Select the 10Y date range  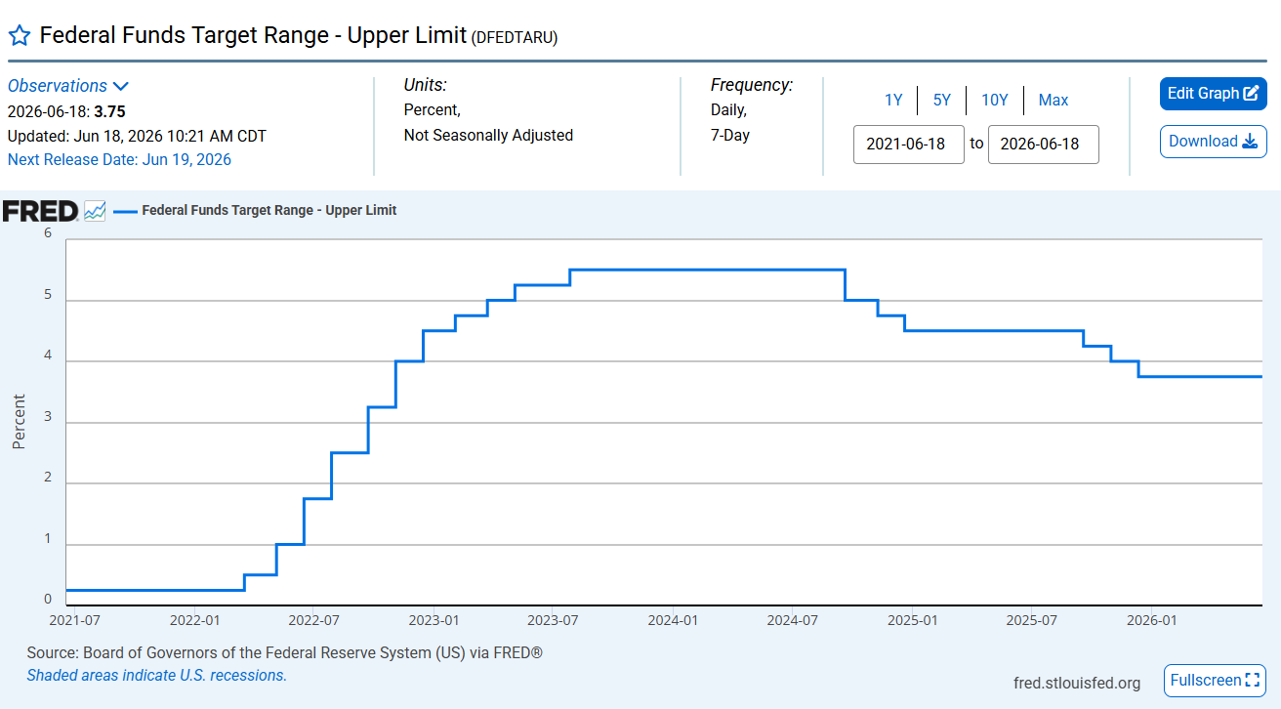click(x=995, y=100)
